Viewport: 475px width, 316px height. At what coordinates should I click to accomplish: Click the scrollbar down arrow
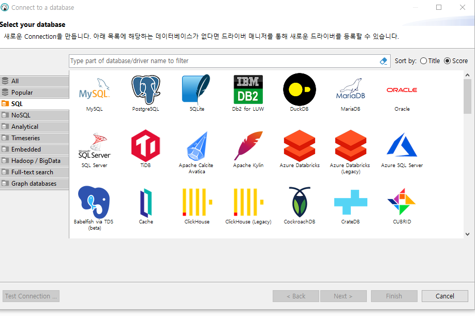coord(467,234)
